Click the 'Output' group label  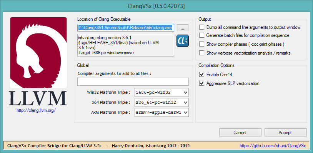click(205, 19)
